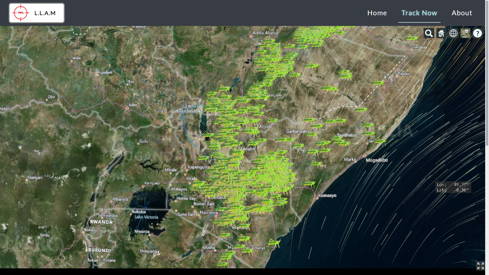Click the Addis Ababa city label

tap(265, 33)
